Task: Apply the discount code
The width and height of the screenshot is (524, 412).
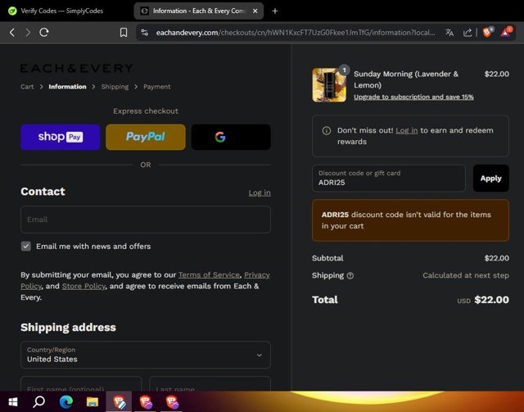Action: point(491,179)
